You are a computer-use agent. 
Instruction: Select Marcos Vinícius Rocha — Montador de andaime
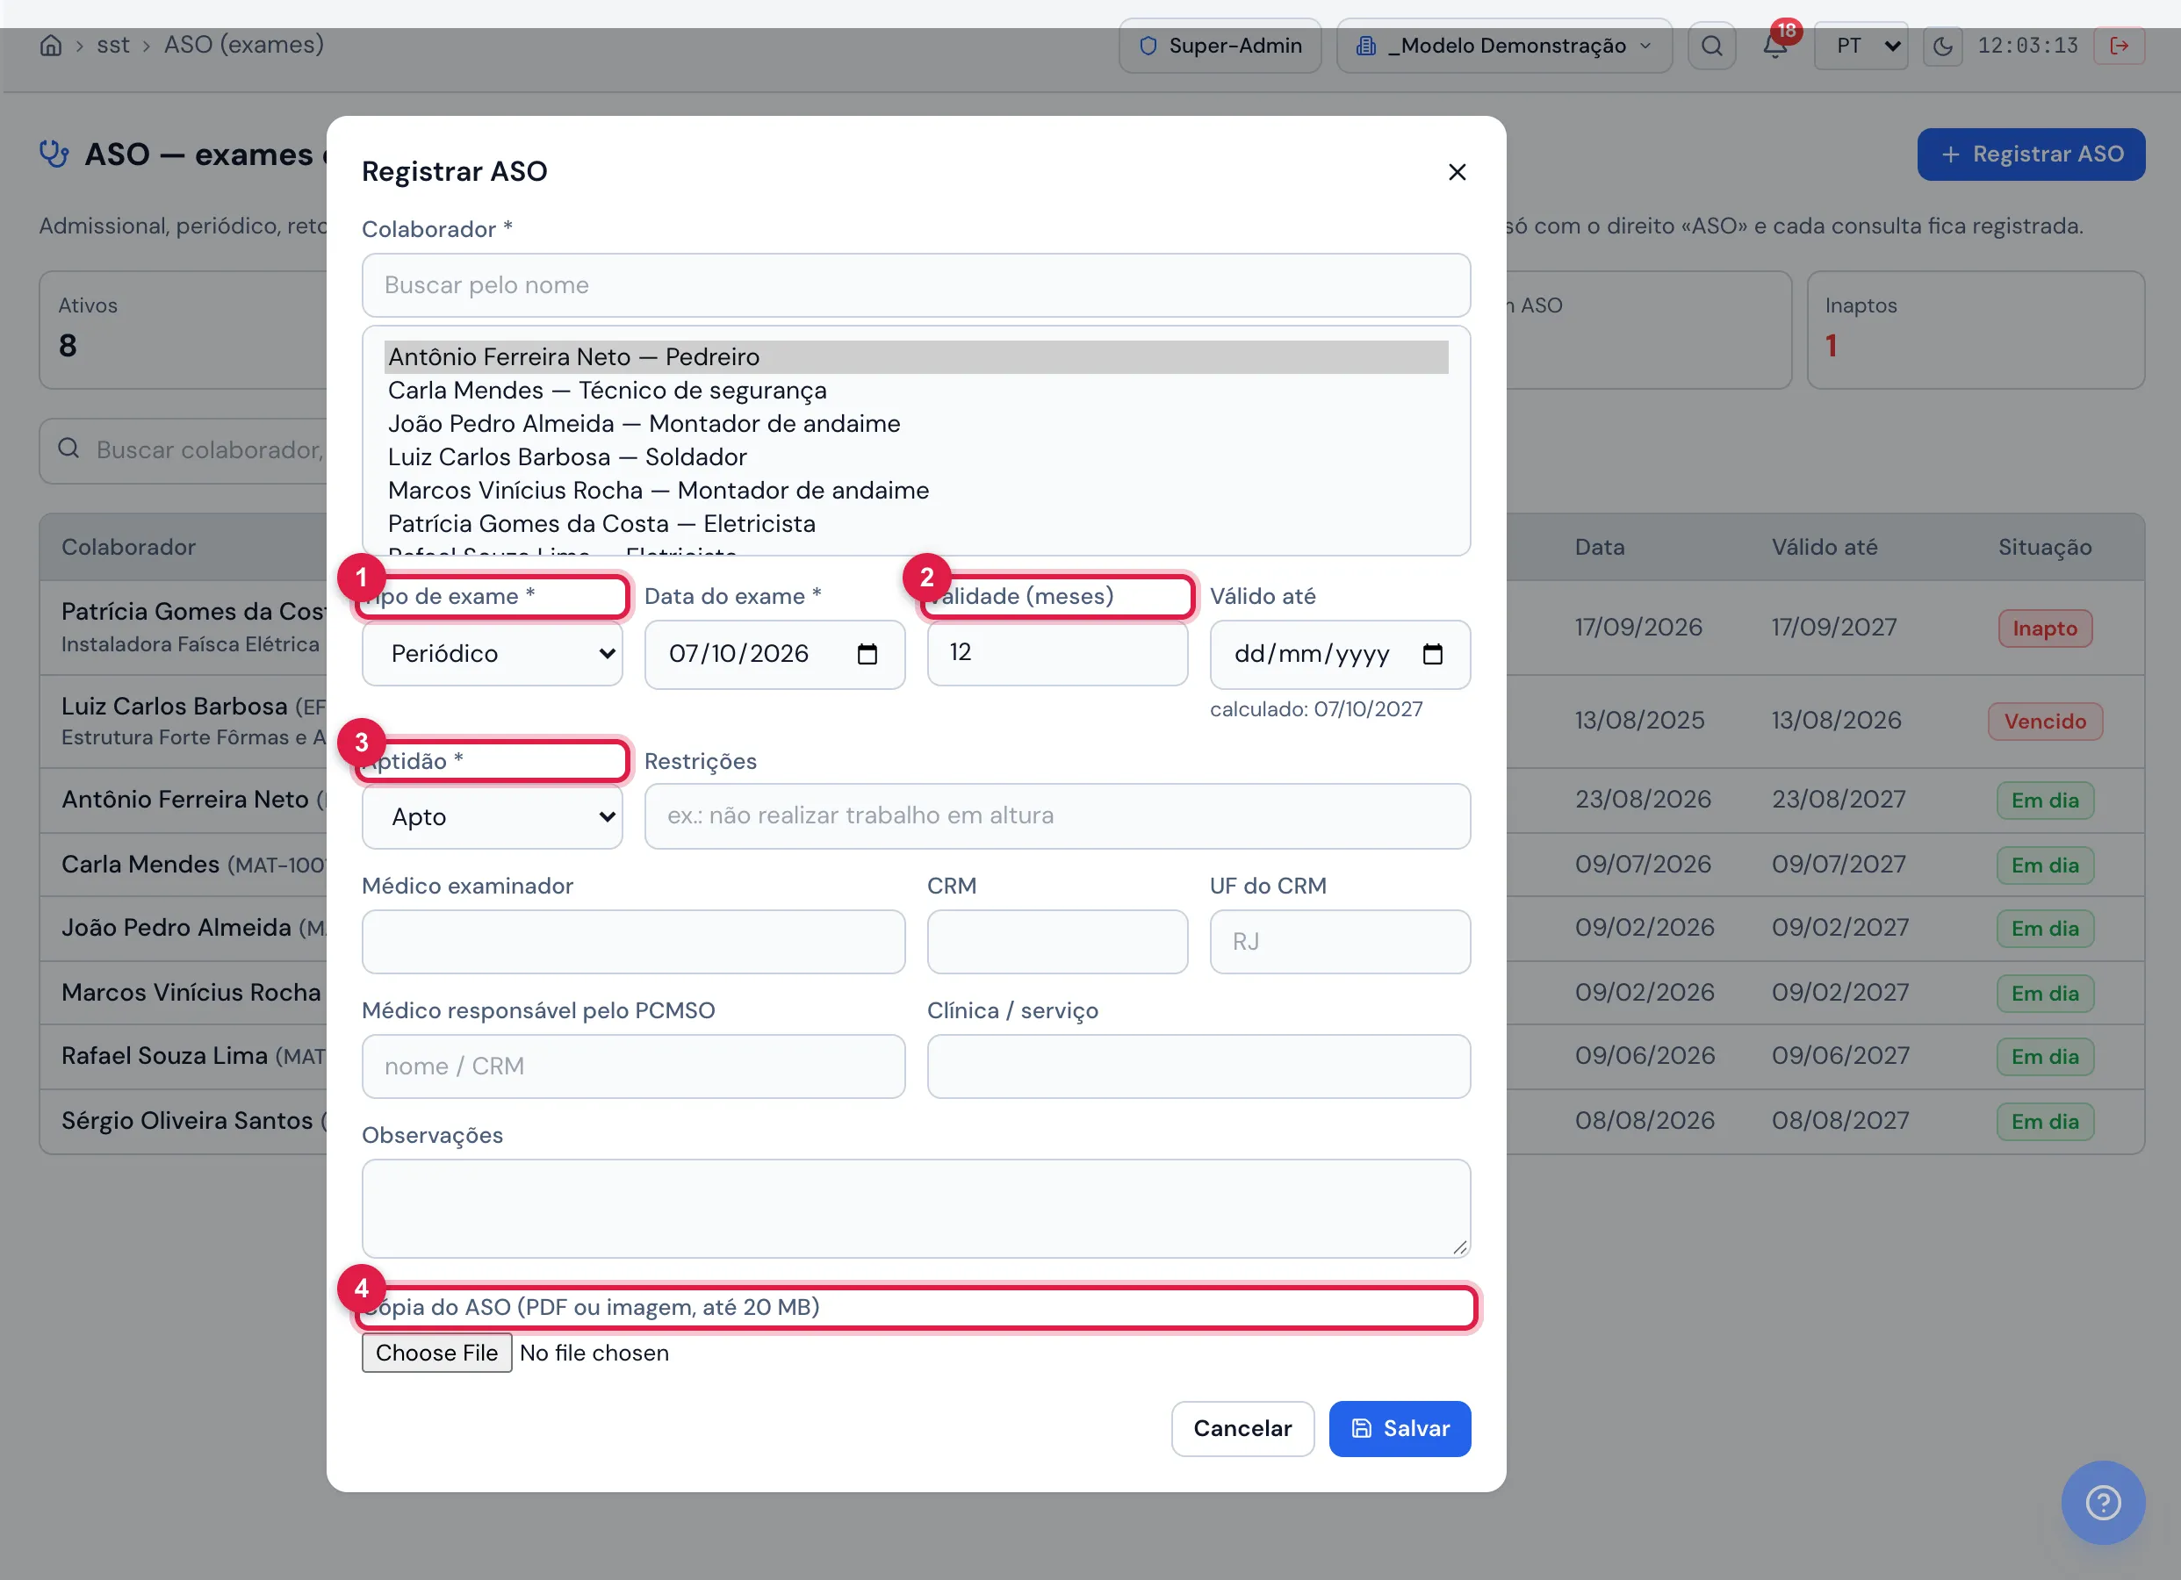[916, 491]
